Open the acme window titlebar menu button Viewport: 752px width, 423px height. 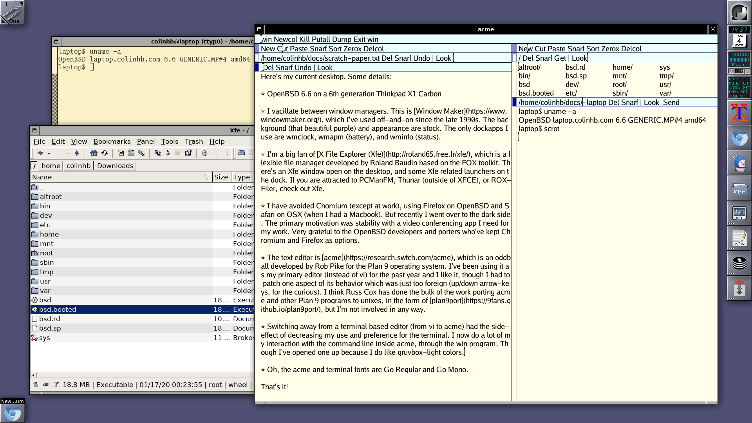(259, 29)
